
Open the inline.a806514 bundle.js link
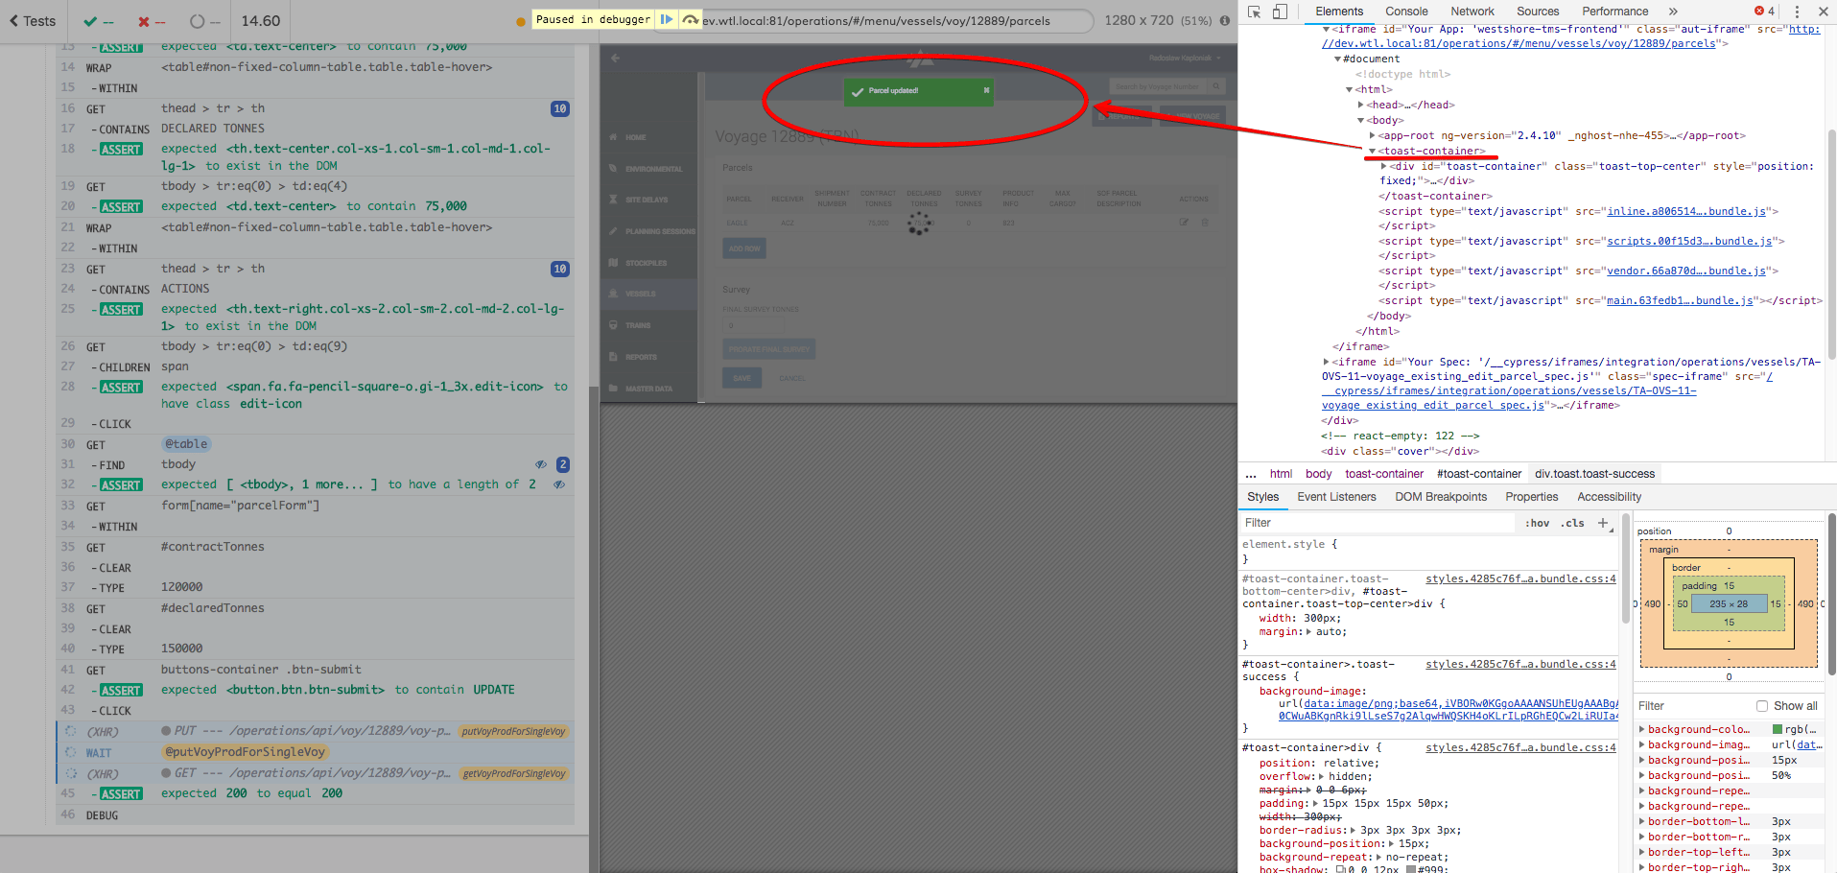coord(1686,211)
